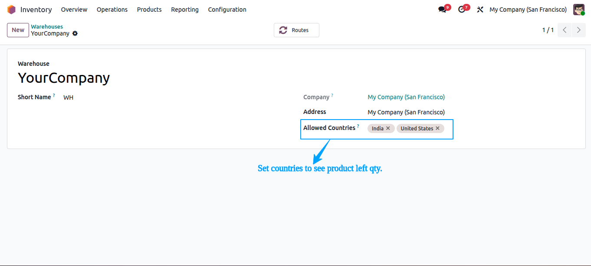Open the Operations menu
This screenshot has height=266, width=591.
click(112, 10)
